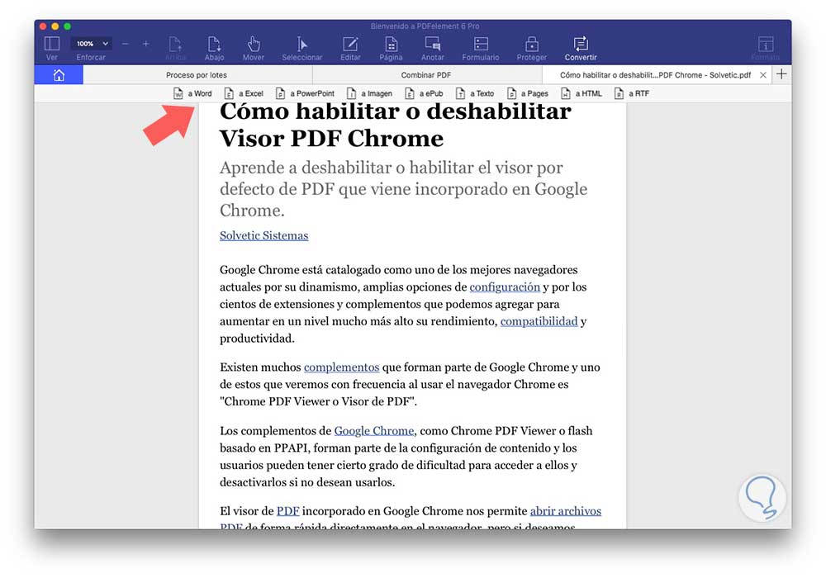Convert the PDF a Imagen
This screenshot has width=826, height=578.
click(370, 93)
